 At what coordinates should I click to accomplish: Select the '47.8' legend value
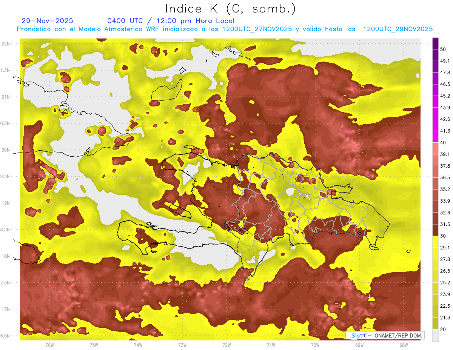(x=445, y=72)
